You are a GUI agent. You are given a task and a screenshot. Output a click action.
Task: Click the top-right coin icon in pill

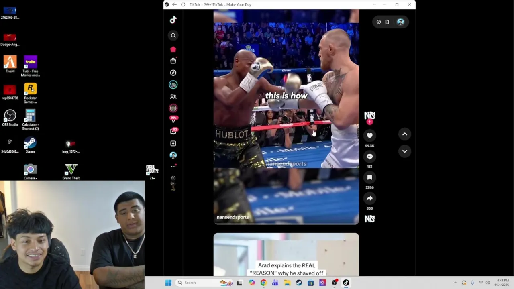click(x=379, y=22)
